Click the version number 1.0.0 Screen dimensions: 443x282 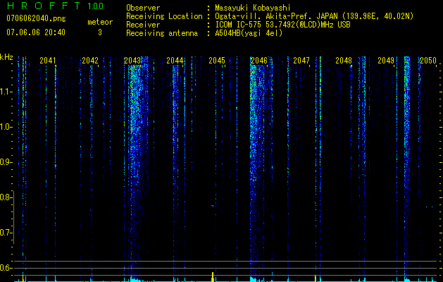96,6
